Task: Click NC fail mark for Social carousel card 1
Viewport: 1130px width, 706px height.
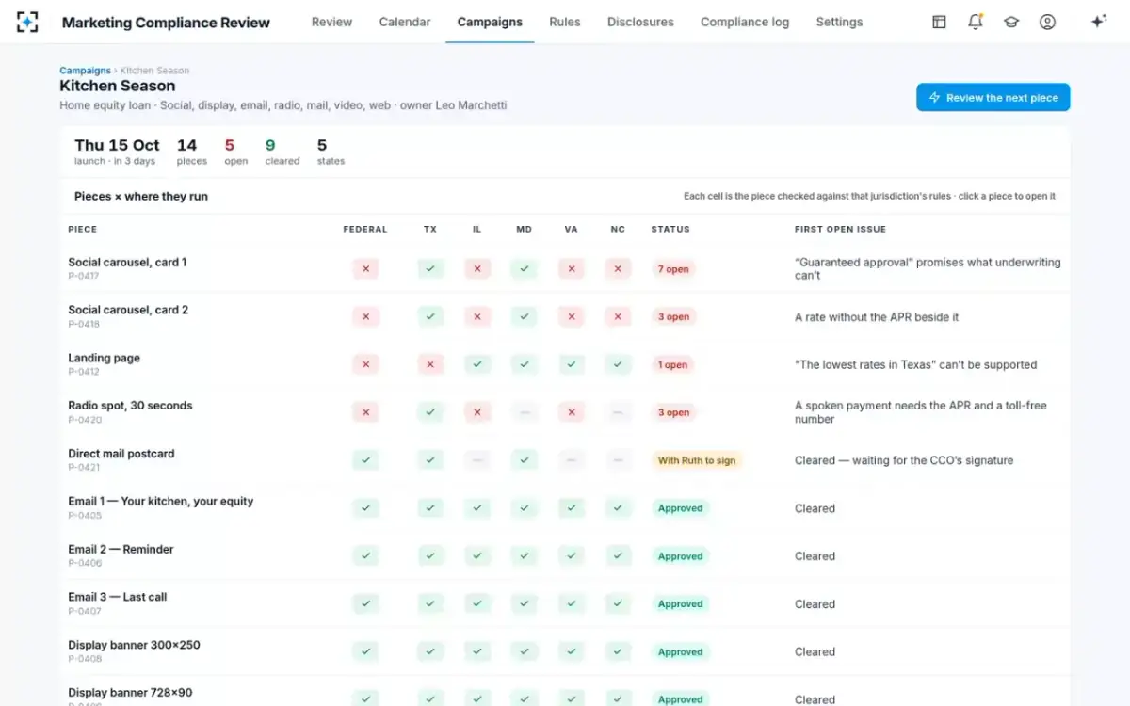Action: click(x=618, y=269)
